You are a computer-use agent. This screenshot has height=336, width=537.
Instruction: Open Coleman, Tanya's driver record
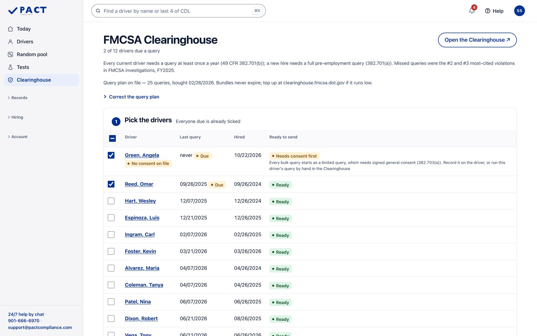click(144, 285)
